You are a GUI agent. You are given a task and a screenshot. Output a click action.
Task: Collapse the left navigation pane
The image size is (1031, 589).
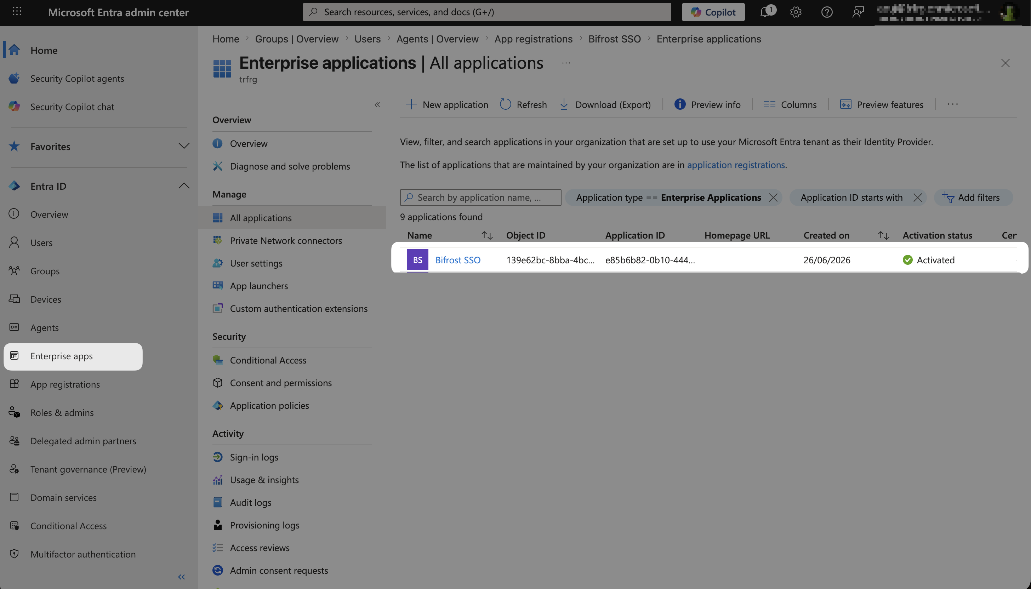(182, 577)
